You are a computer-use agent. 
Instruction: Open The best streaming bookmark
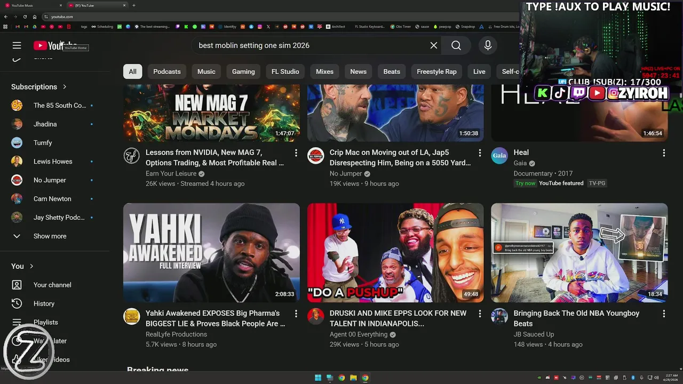pos(152,27)
